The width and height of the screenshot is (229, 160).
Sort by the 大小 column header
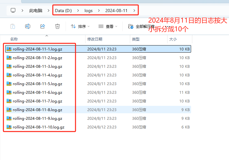(173, 39)
